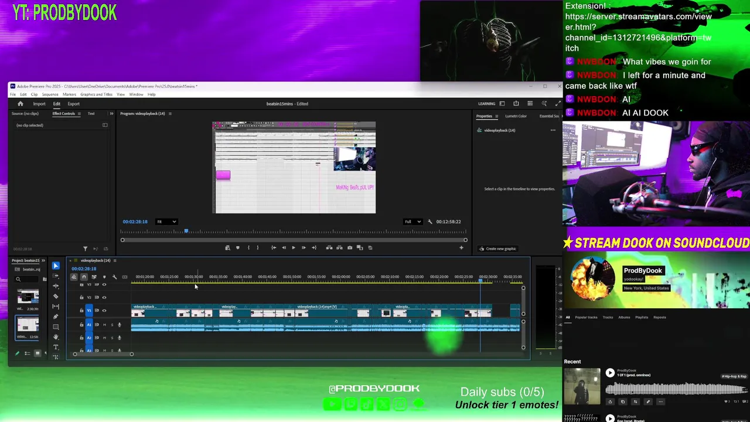Open Properties three-dots options menu
Viewport: 750px width, 422px height.
(x=553, y=130)
